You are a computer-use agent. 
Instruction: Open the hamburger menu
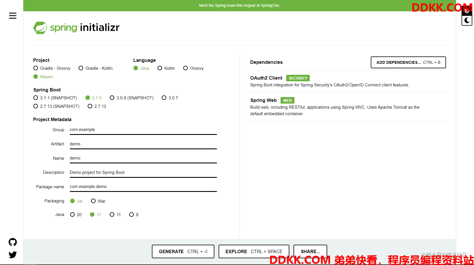(13, 16)
